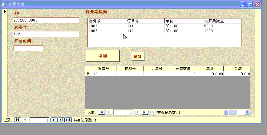Screen dimensions: 267x135
Task: Click the ID field containing ZF1208-0001
Action: [x=46, y=20]
